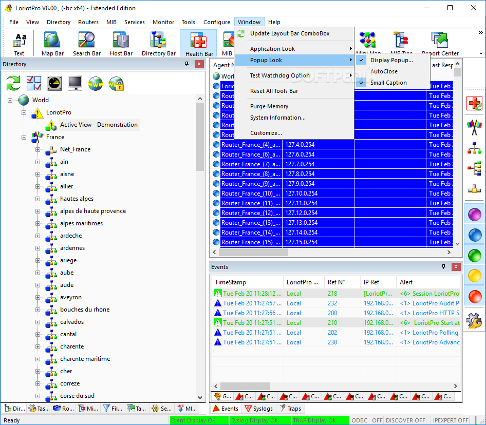486x425 pixels.
Task: Open the Application Look submenu
Action: click(294, 49)
